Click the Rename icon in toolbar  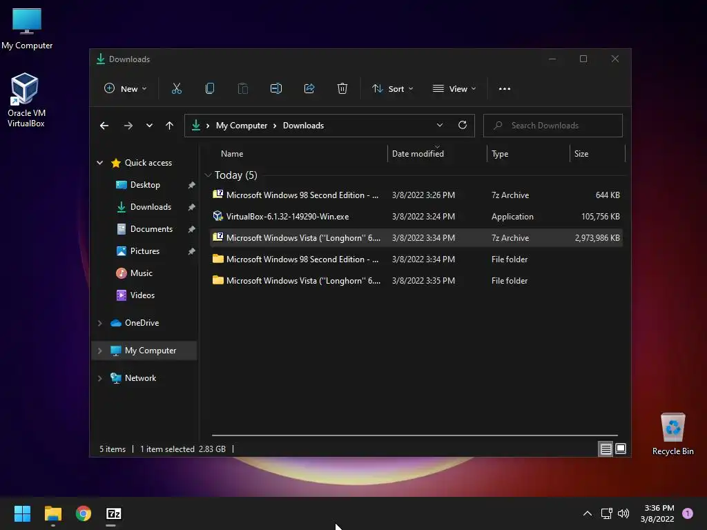click(276, 89)
